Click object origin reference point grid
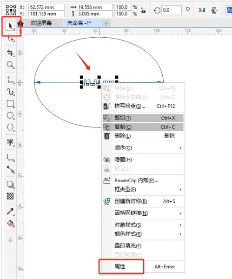Viewport: 232px width, 279px height. pos(11,10)
